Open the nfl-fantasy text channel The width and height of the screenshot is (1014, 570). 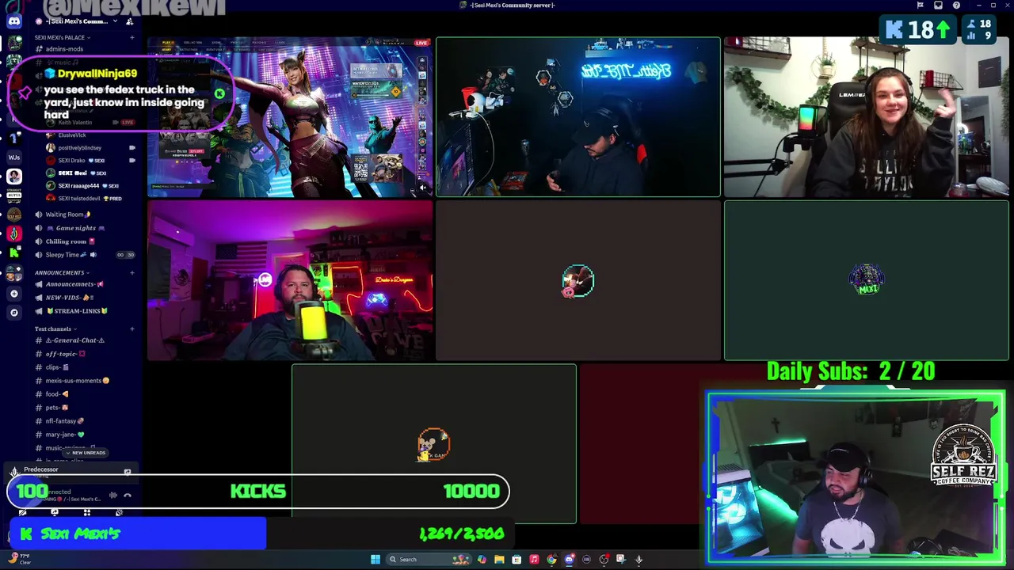click(x=84, y=421)
